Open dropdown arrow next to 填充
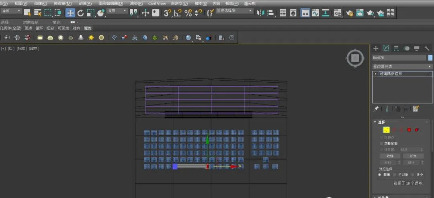The height and width of the screenshot is (198, 434). point(77,22)
